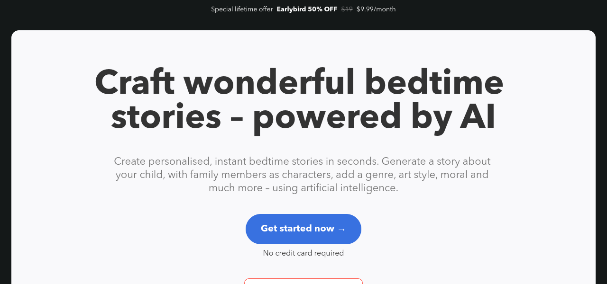Click the "Craft wonderful bedtime" headline line

[x=299, y=82]
